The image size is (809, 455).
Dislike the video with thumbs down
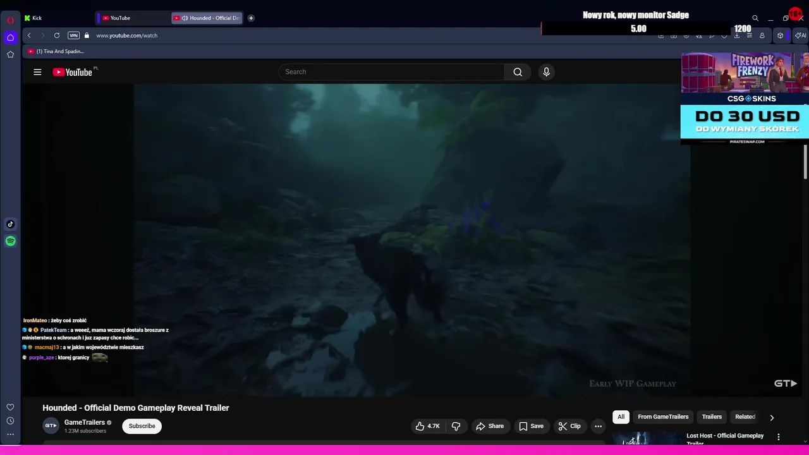click(x=456, y=426)
